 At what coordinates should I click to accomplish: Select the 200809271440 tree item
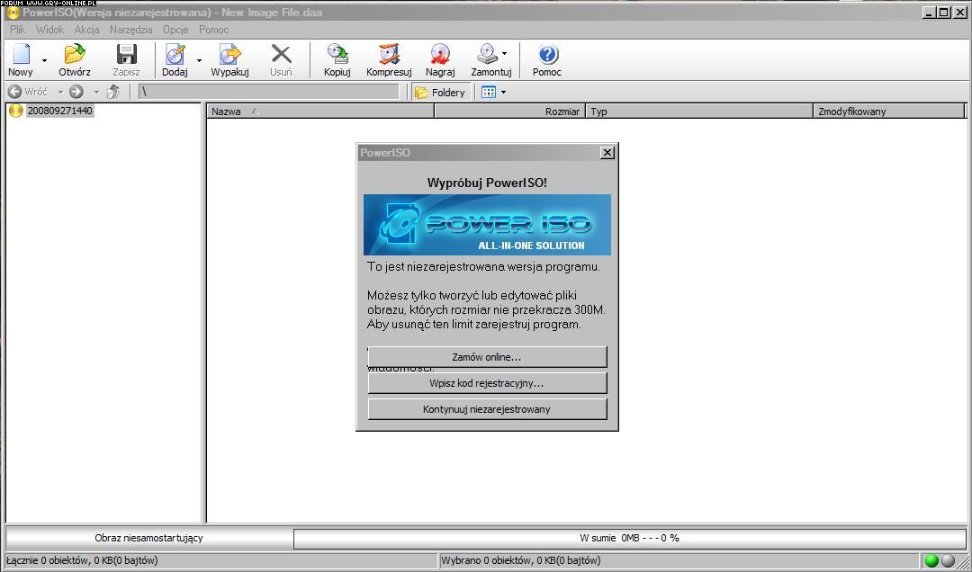coord(59,111)
